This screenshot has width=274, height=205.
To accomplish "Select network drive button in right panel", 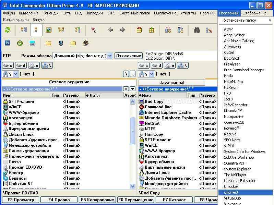I will tap(183, 65).
